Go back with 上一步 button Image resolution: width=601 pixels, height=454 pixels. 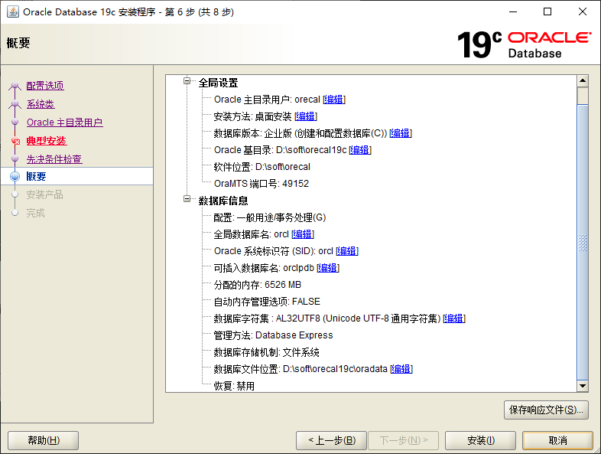332,440
